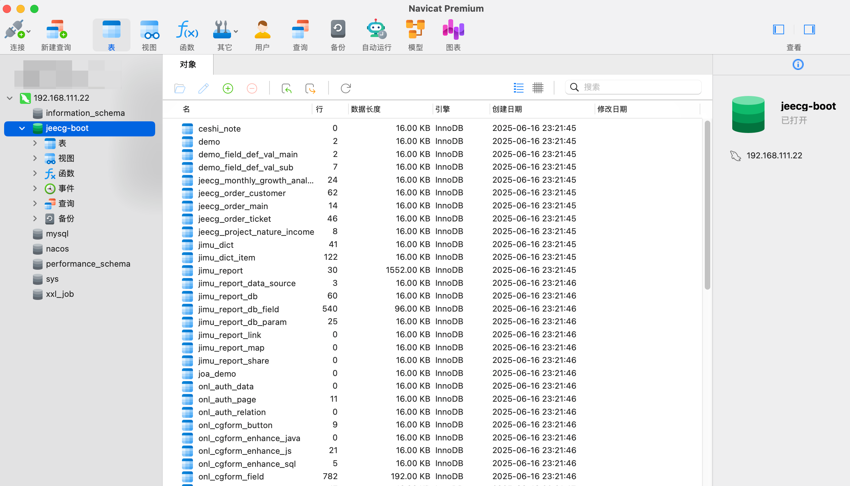Expand the 事件 tree node
Viewport: 850px width, 486px height.
[x=35, y=188]
